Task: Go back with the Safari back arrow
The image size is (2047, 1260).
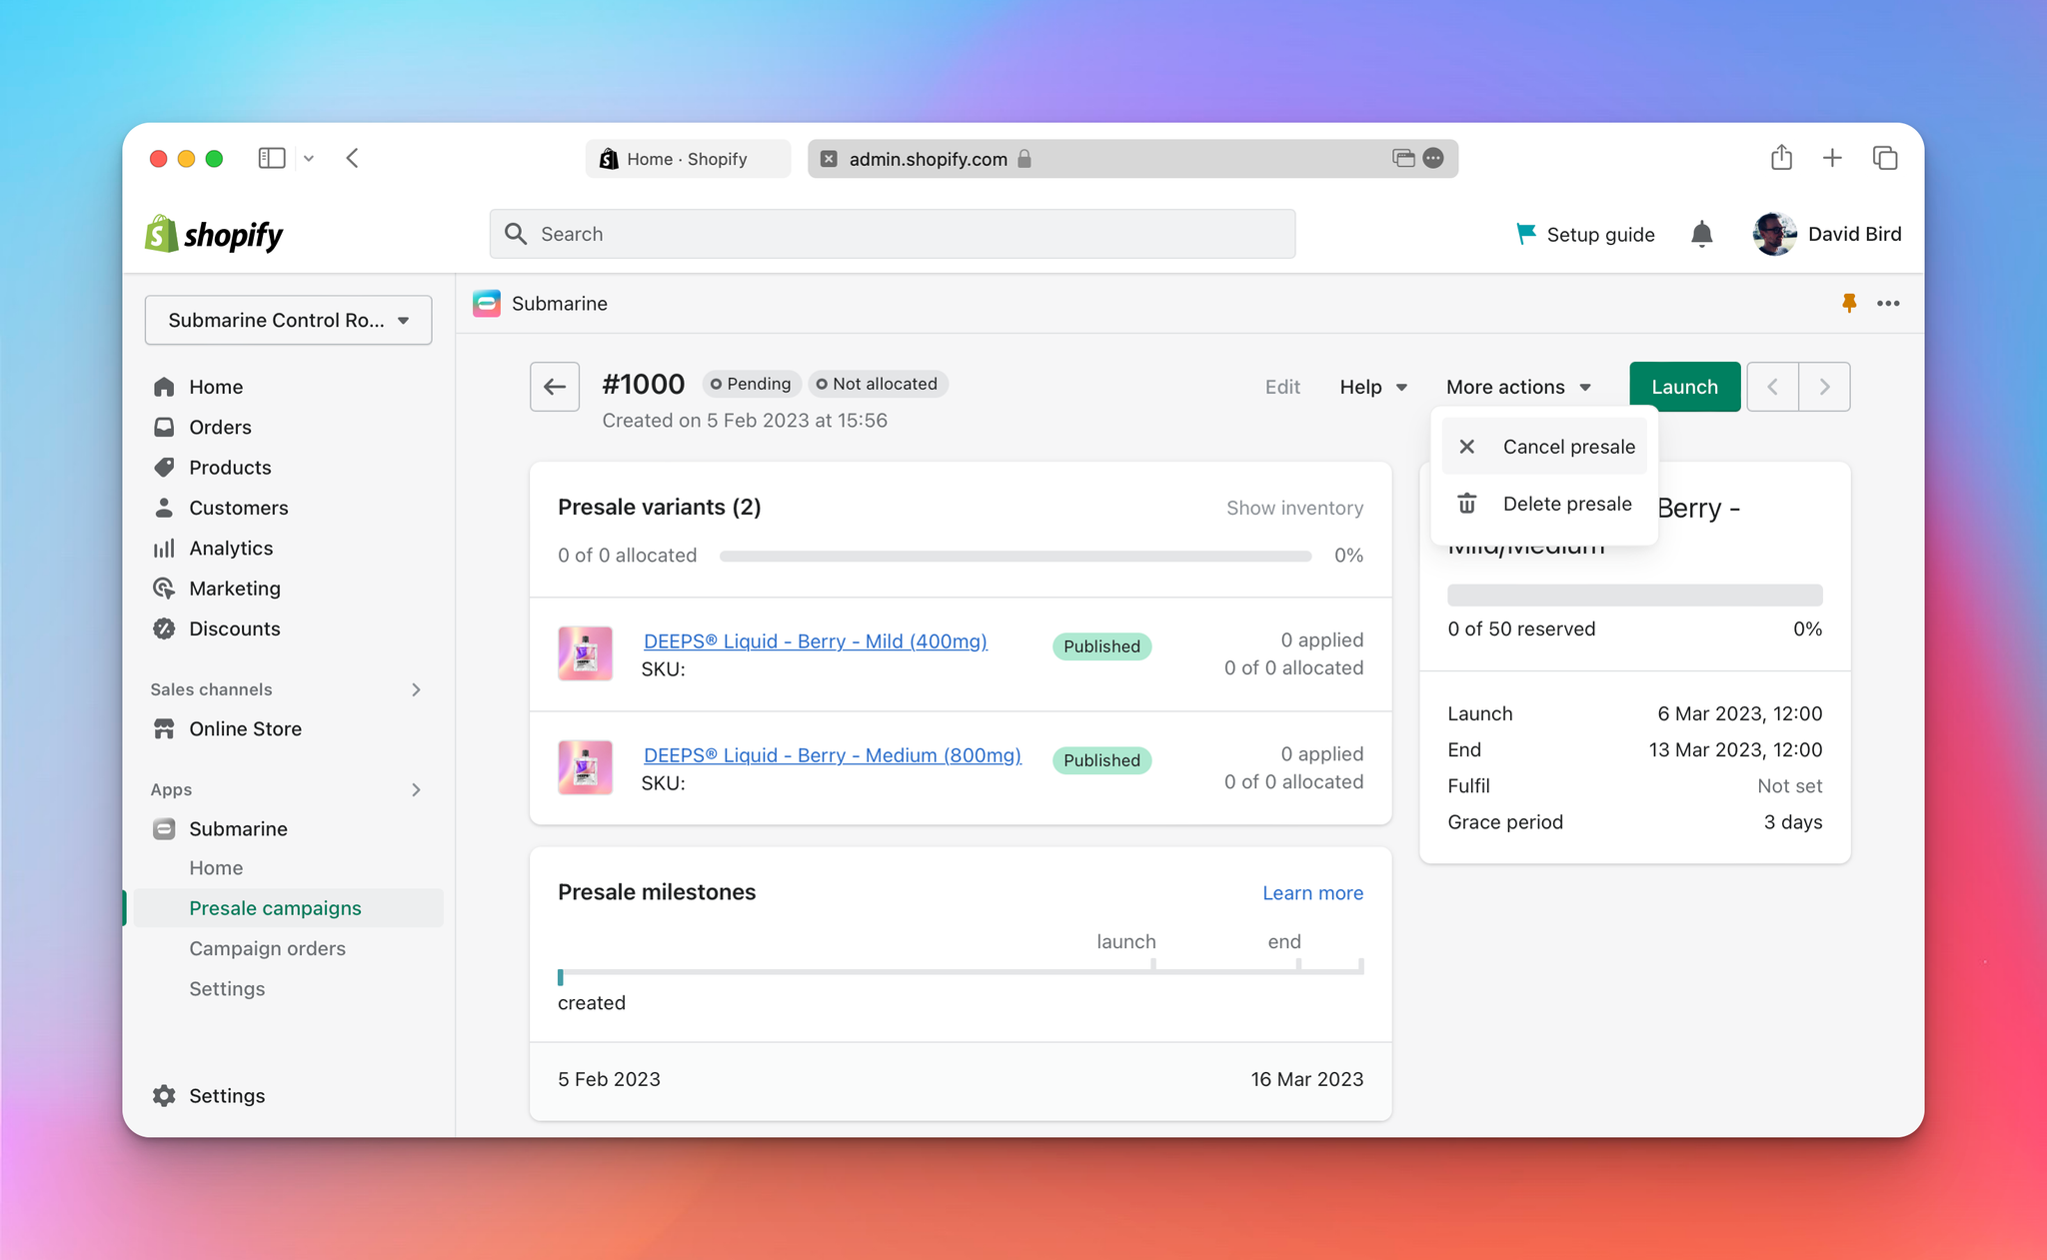Action: 352,158
